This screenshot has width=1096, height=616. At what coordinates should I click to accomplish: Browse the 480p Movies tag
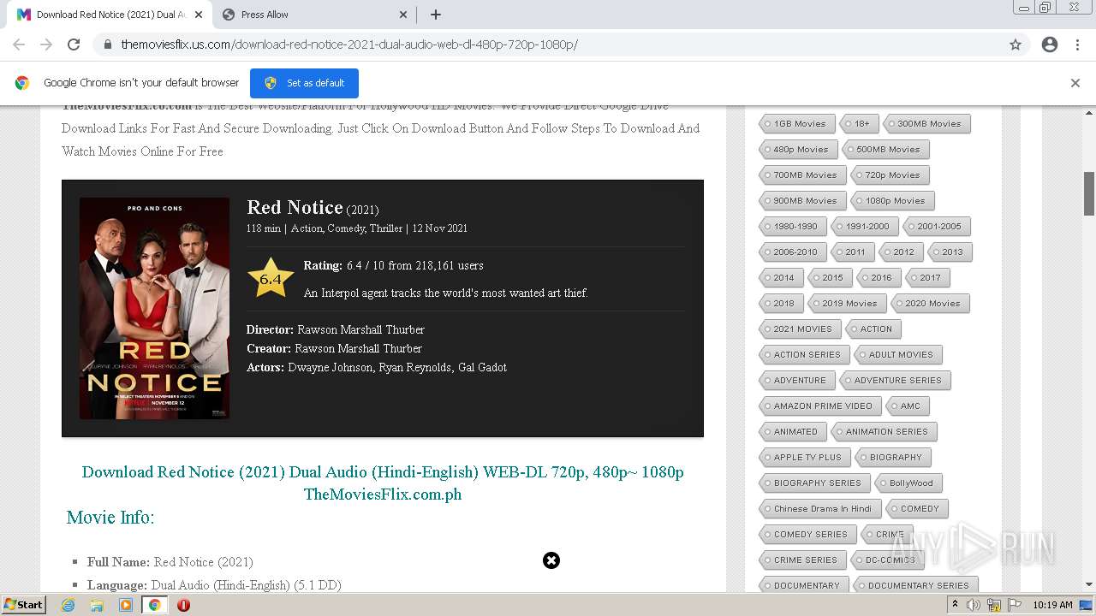point(796,150)
